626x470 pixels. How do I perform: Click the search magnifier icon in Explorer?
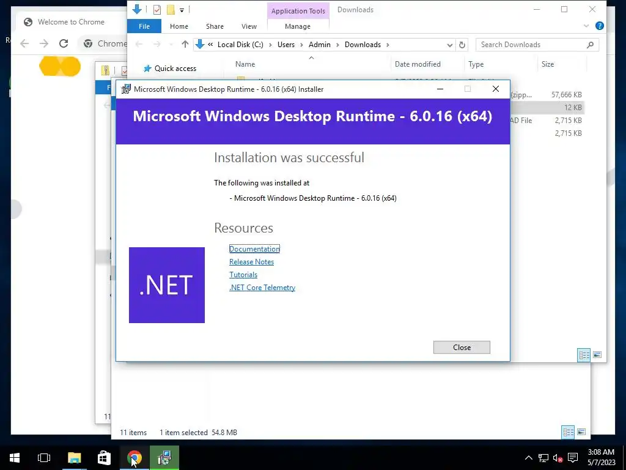pos(590,45)
